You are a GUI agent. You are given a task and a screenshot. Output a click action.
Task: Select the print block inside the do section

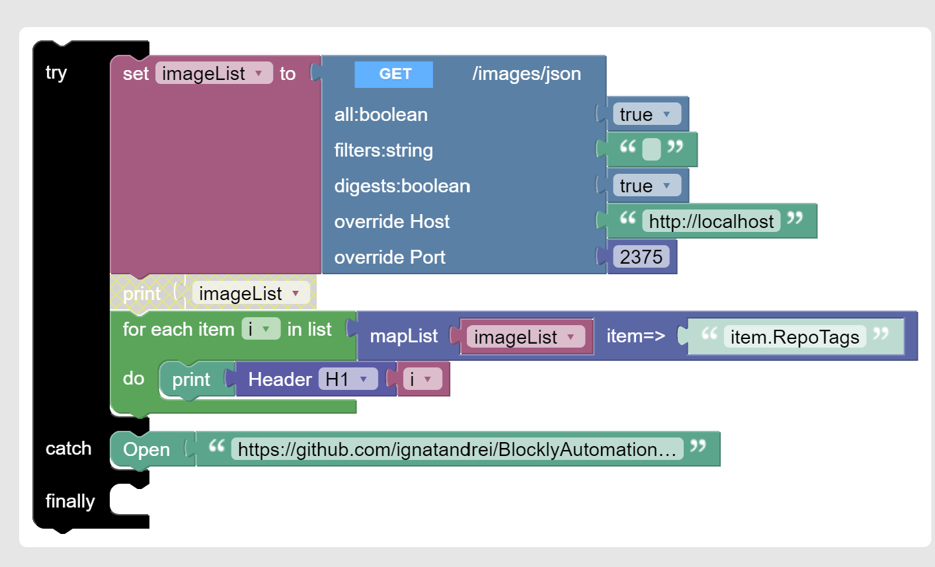pos(190,379)
